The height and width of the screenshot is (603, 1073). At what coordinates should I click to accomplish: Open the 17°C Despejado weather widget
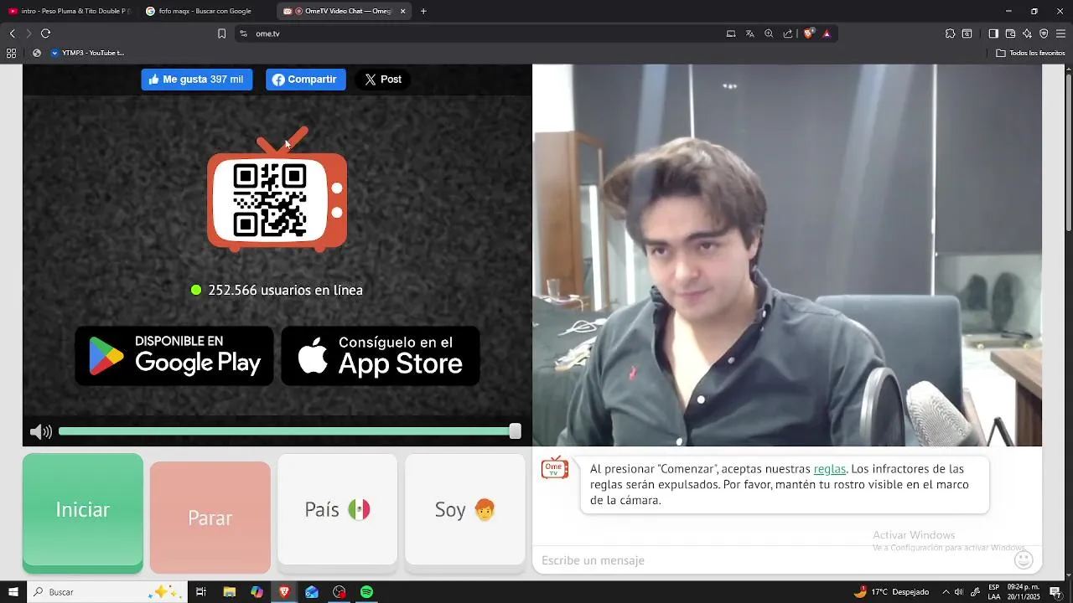[x=891, y=592]
